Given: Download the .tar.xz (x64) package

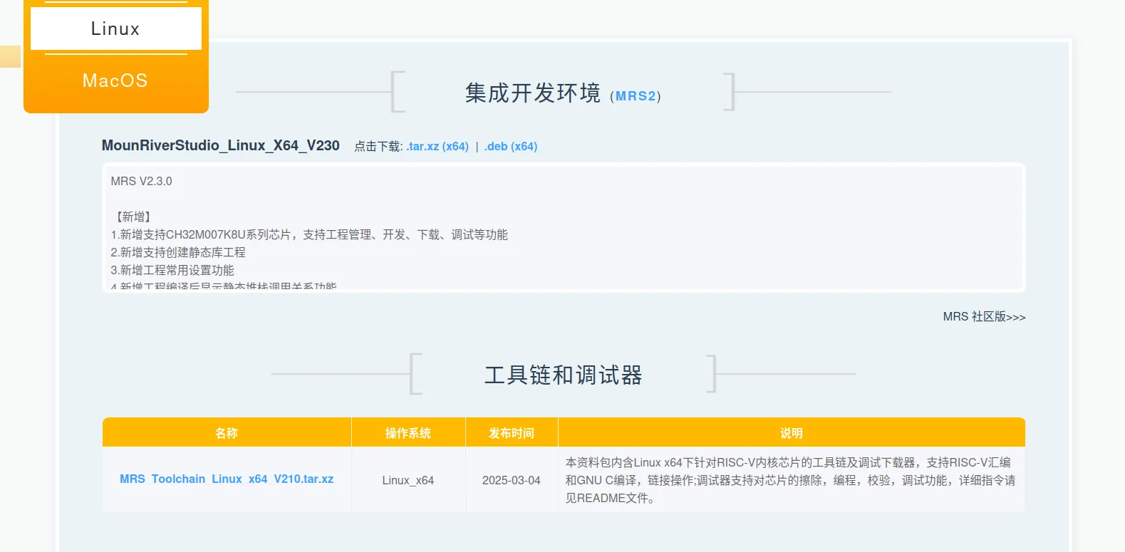Looking at the screenshot, I should click(x=437, y=146).
